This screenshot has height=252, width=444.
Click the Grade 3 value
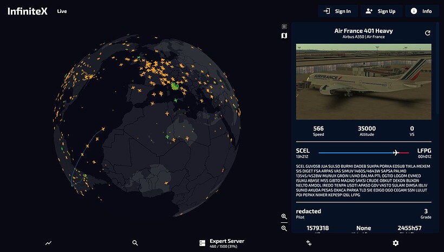(x=426, y=211)
